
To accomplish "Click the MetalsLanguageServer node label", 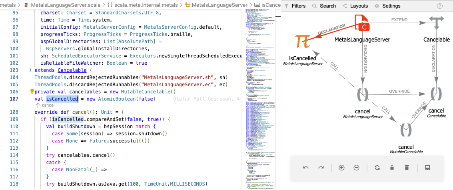I will tap(362, 39).
